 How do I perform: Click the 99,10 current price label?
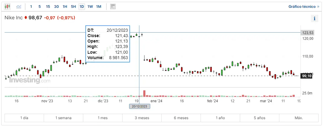click(x=307, y=76)
